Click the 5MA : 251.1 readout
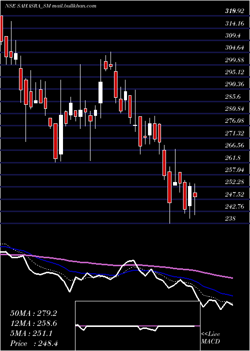The image size is (250, 351). (x=31, y=333)
